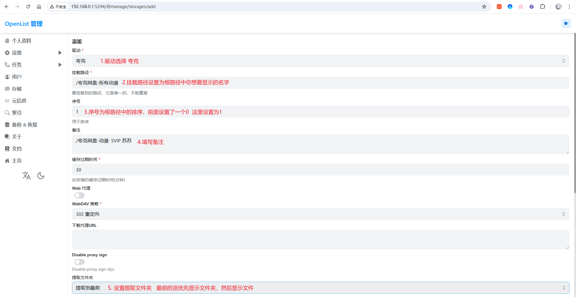Image resolution: width=576 pixels, height=297 pixels.
Task: Bookmark this page with star icon
Action: point(484,7)
